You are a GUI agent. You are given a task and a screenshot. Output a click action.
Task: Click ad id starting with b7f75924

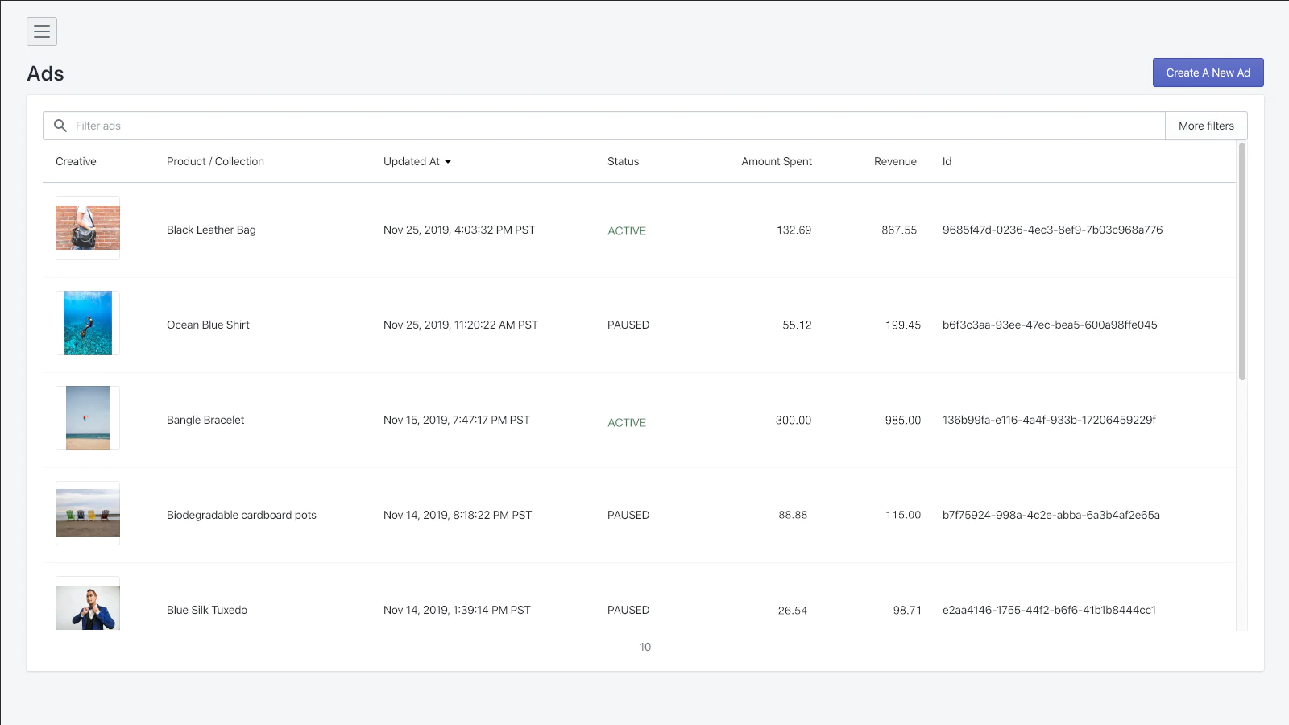click(x=1051, y=515)
